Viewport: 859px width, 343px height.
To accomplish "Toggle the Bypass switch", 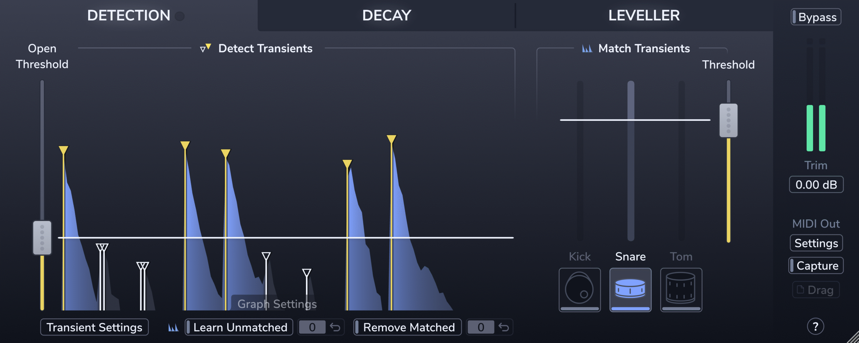I will pyautogui.click(x=816, y=17).
